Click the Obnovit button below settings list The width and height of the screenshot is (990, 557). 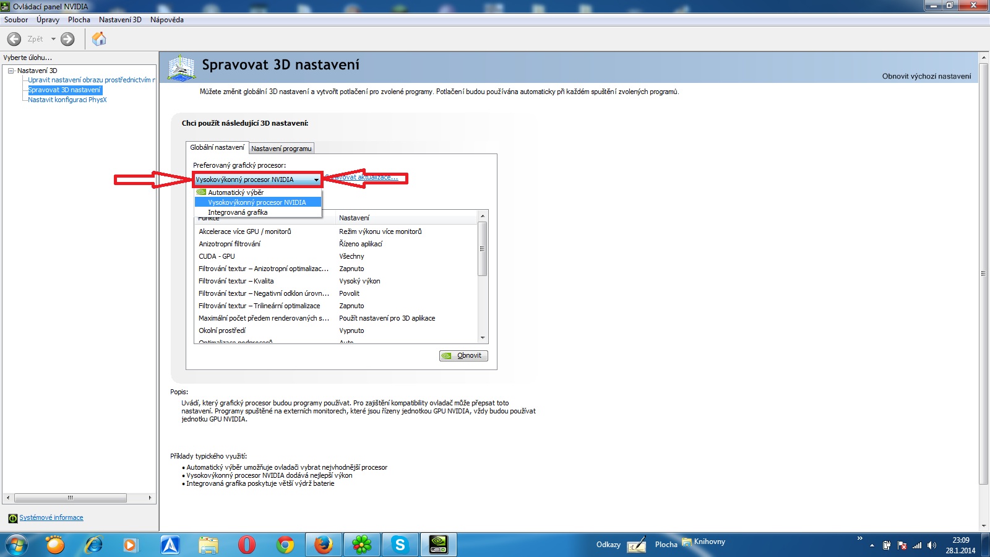point(463,356)
